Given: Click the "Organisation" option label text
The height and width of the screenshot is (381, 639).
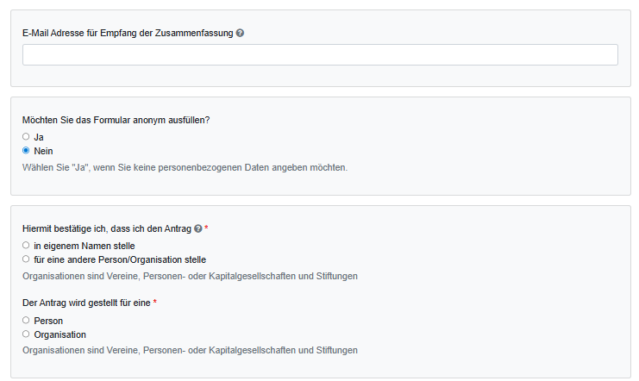Looking at the screenshot, I should click(60, 334).
